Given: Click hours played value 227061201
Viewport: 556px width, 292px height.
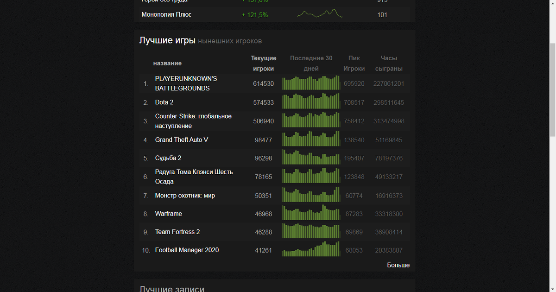Looking at the screenshot, I should click(389, 84).
